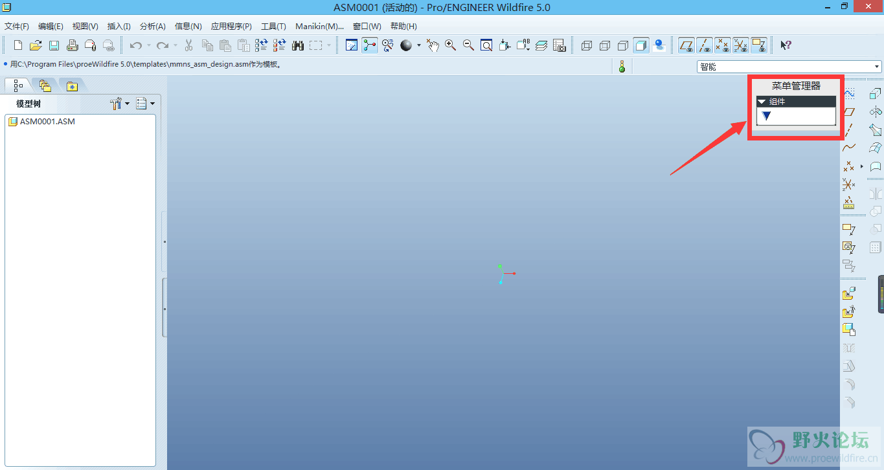Open the 帮助(H) menu
Image resolution: width=884 pixels, height=470 pixels.
[x=403, y=27]
